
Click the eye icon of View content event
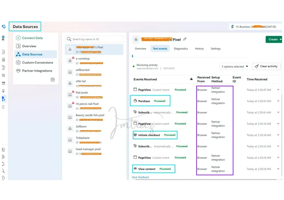[135, 169]
